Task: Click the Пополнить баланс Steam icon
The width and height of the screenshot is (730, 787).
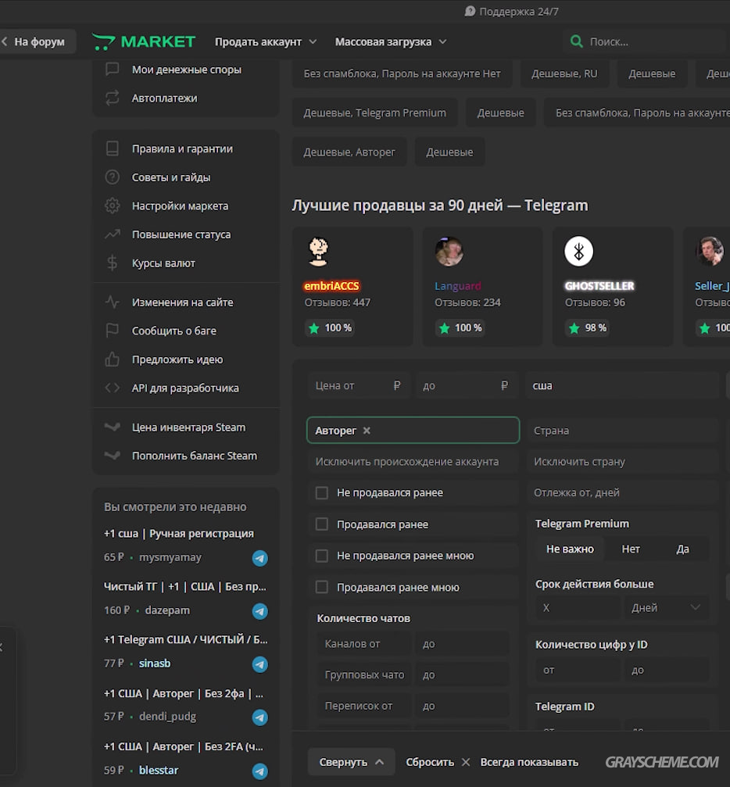Action: point(112,456)
